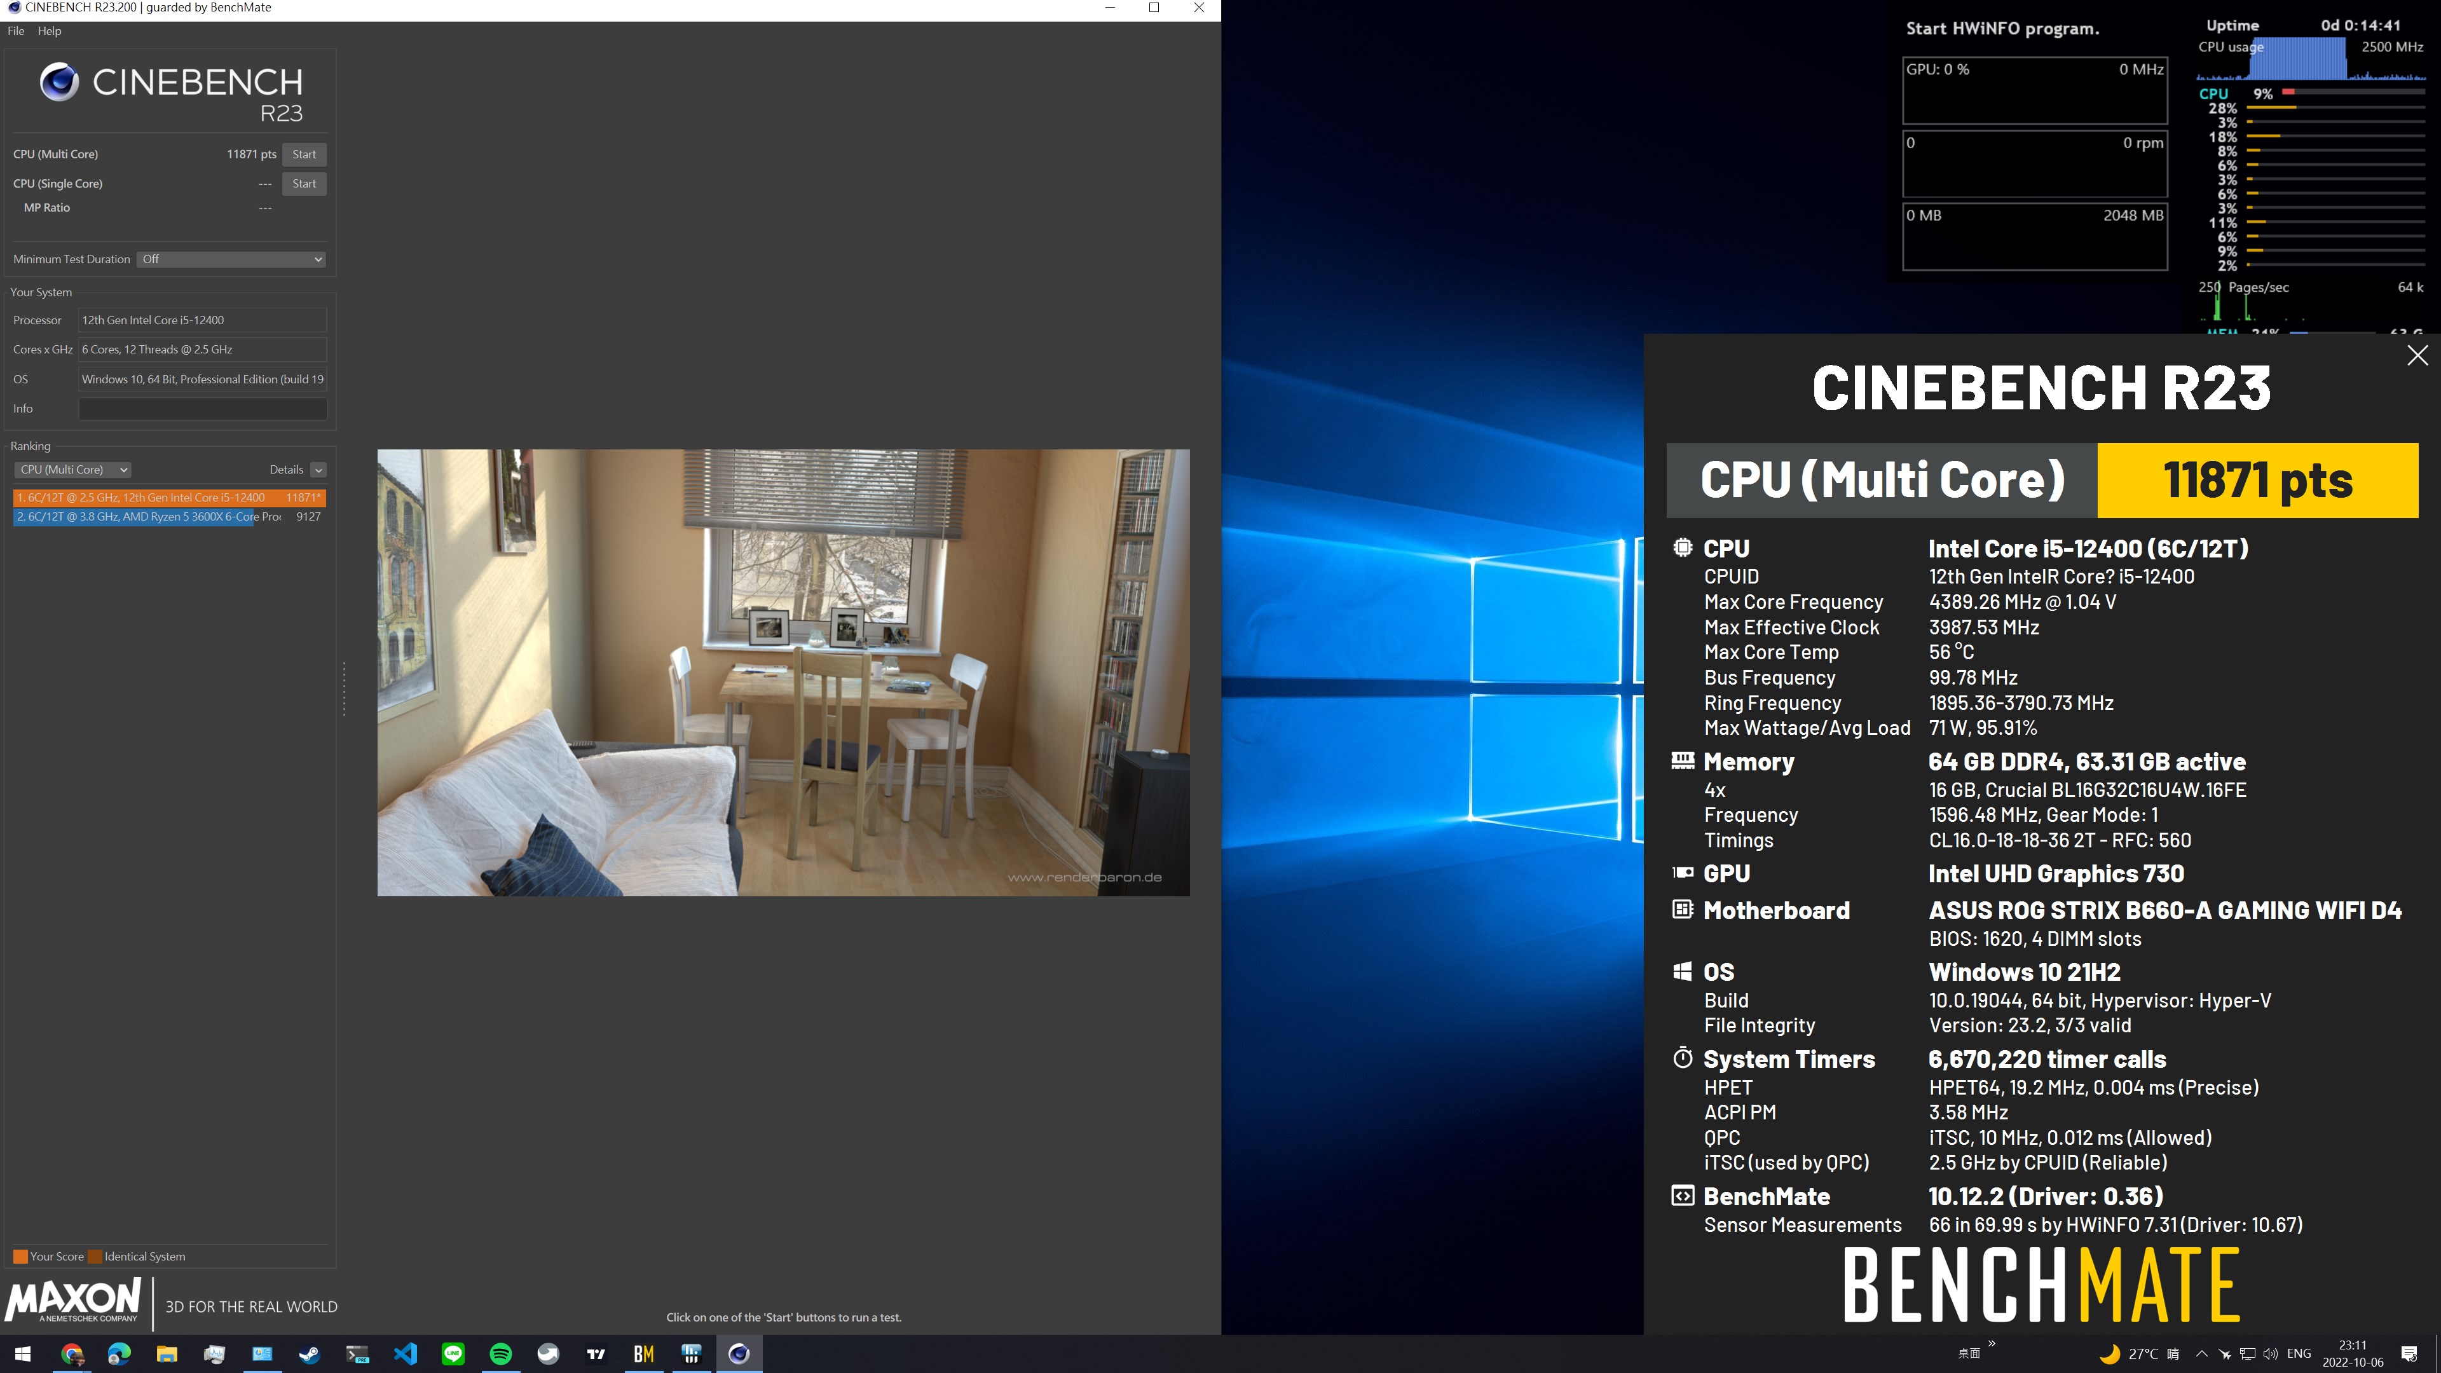
Task: Click the Cores x GHz field
Action: 203,350
